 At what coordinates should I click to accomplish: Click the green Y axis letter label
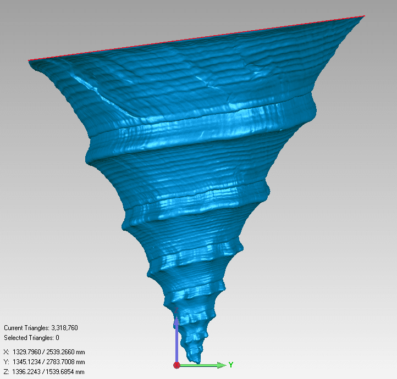click(x=231, y=365)
